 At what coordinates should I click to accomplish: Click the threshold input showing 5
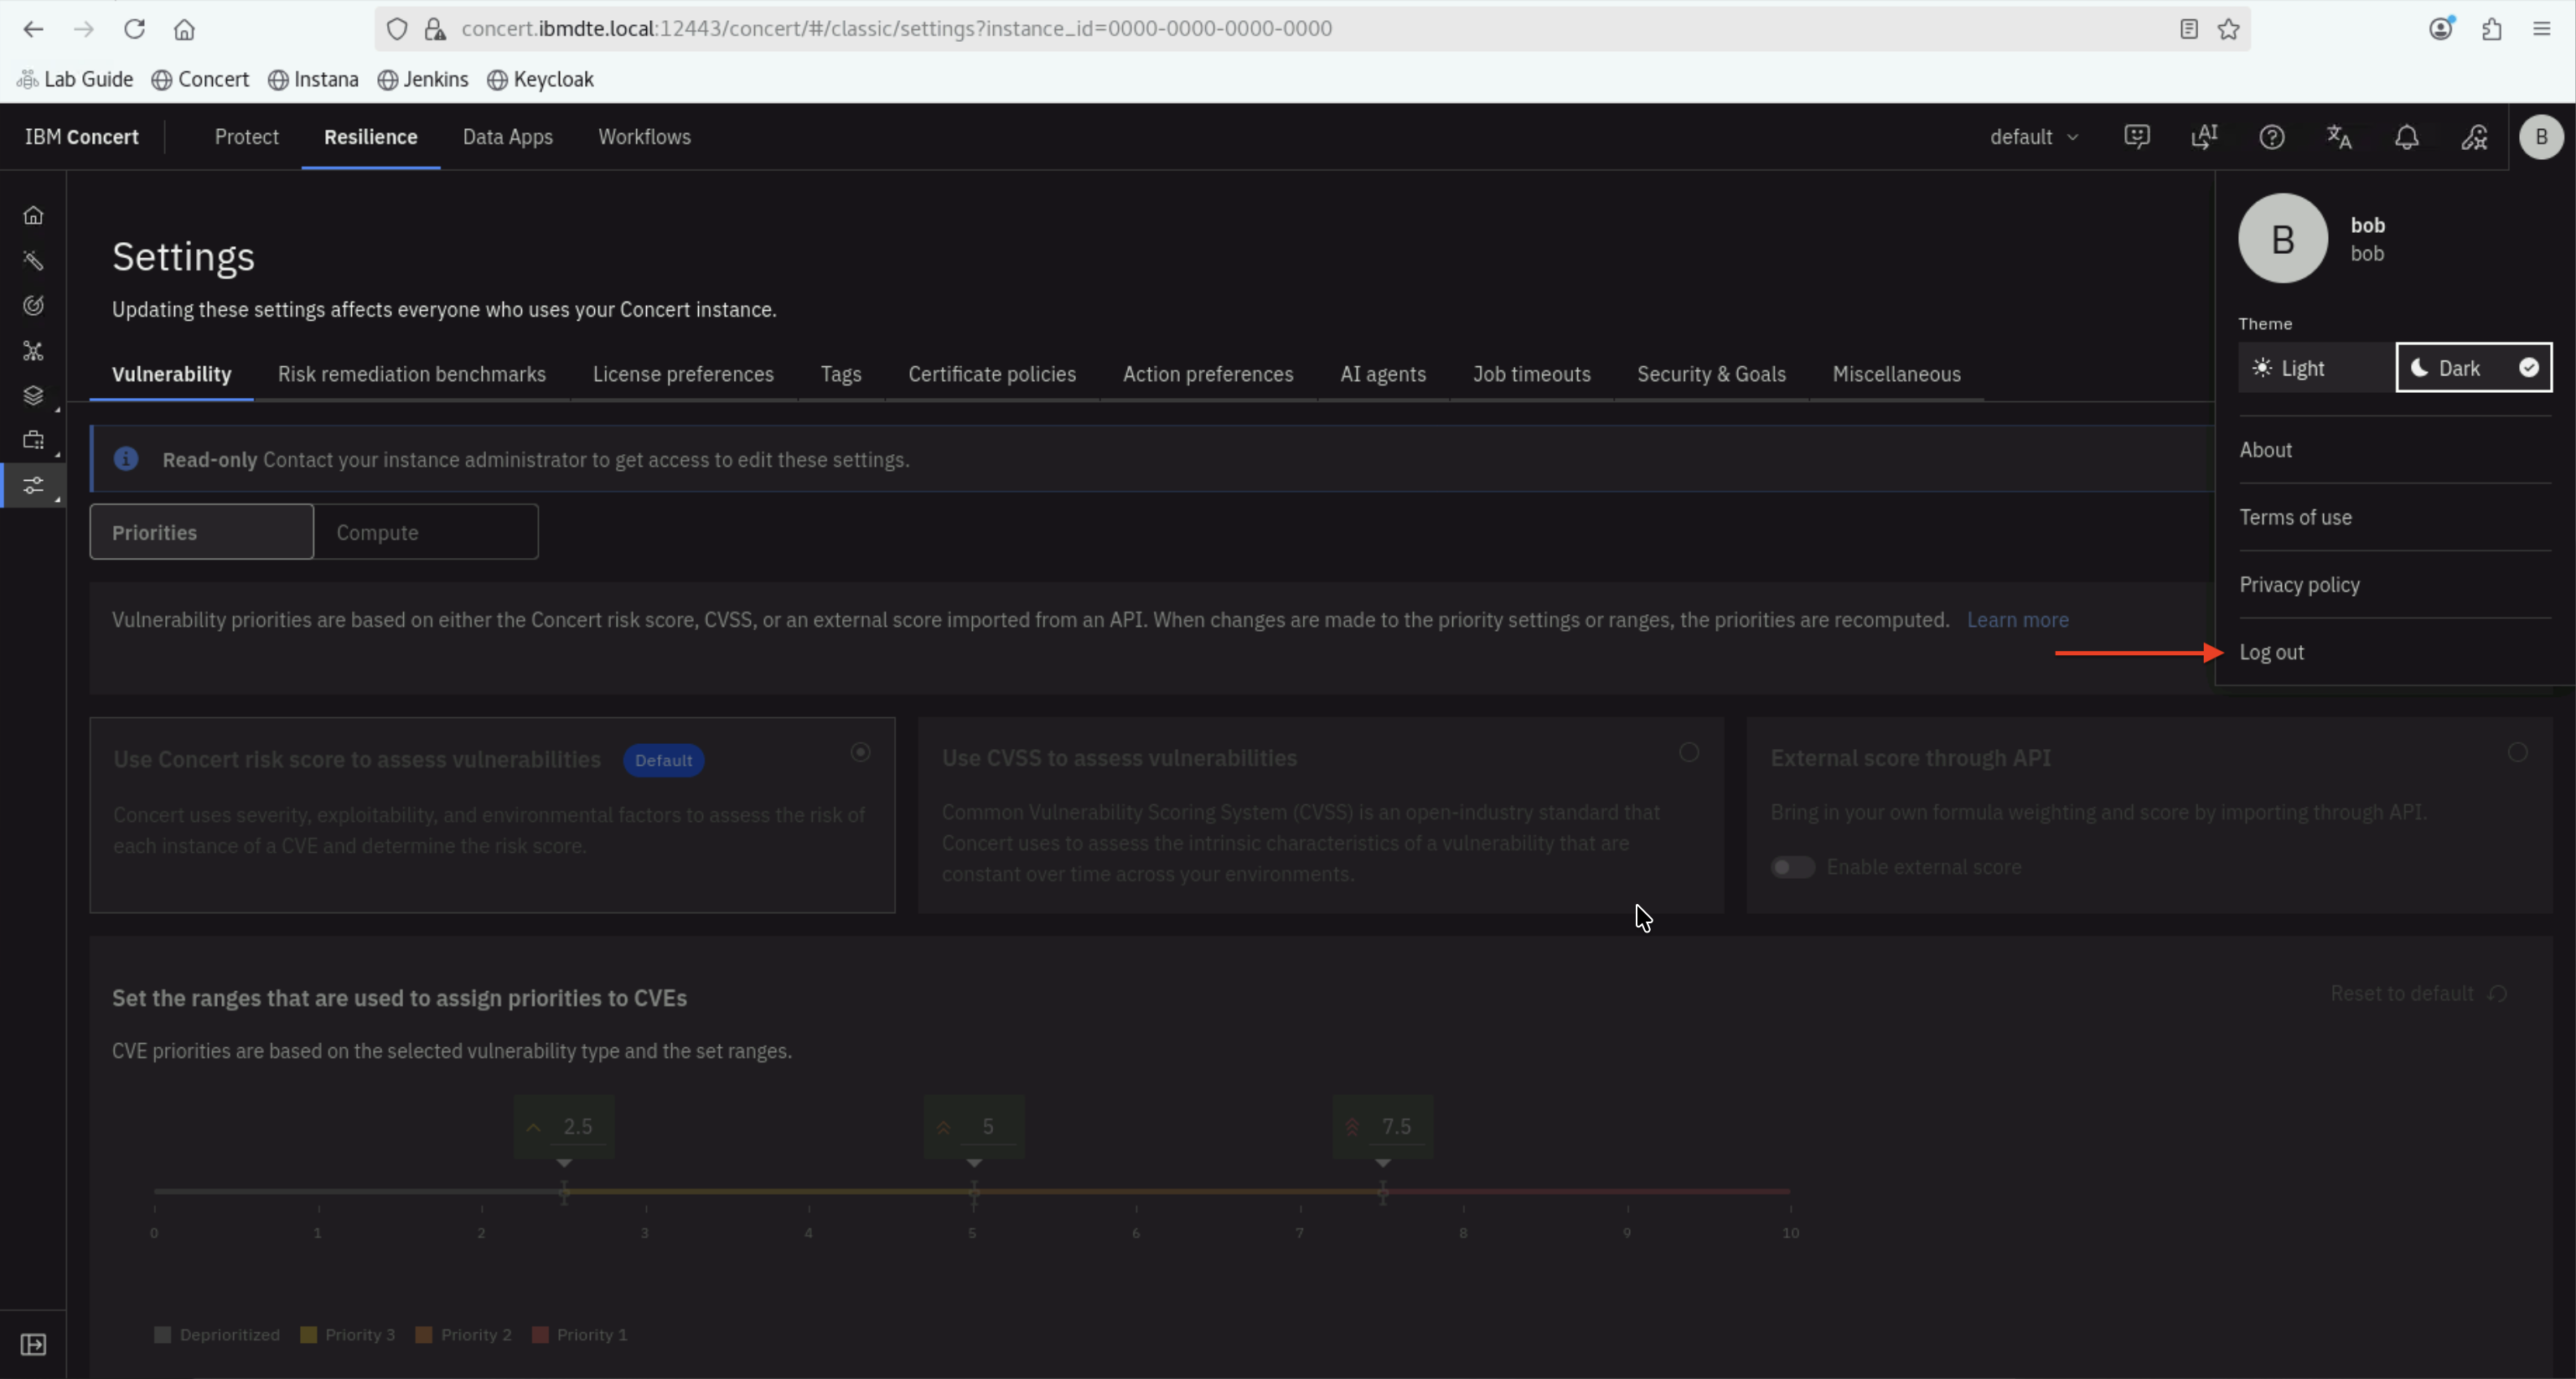[x=987, y=1127]
